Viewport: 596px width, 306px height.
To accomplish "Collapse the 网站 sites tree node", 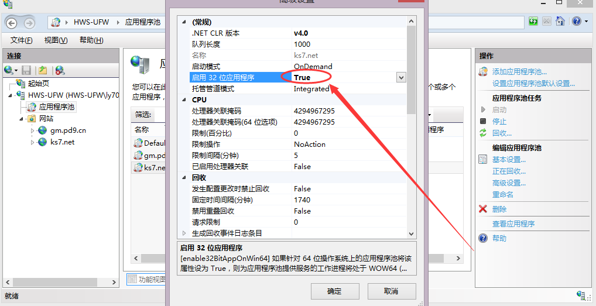I will (x=22, y=119).
